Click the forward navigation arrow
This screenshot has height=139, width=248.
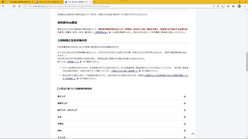[9, 6]
